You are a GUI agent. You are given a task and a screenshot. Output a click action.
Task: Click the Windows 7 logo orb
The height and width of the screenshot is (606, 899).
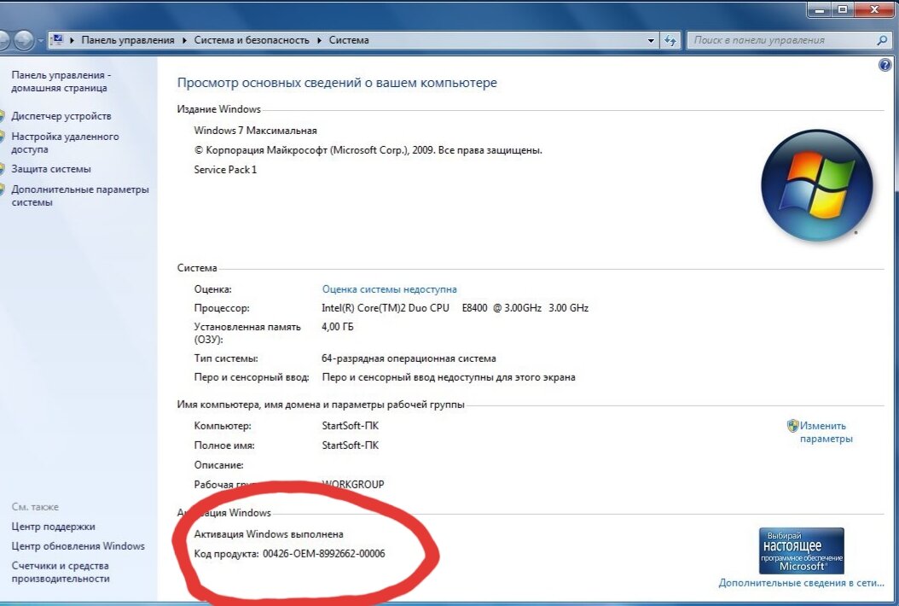(x=817, y=184)
